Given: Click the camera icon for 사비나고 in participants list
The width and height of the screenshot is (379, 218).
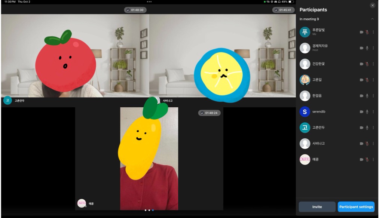Looking at the screenshot, I should click(361, 144).
